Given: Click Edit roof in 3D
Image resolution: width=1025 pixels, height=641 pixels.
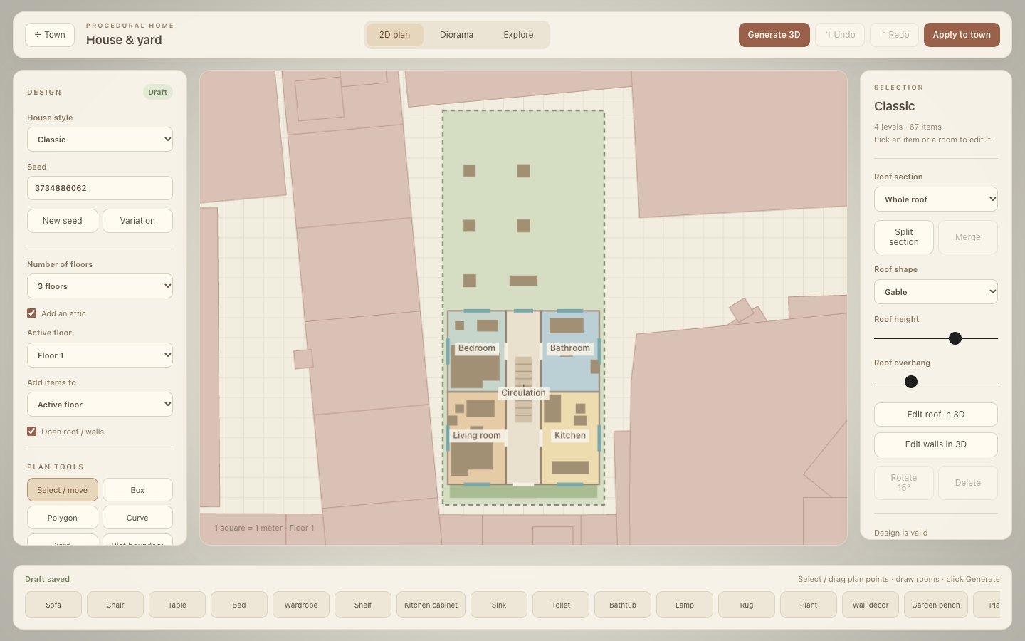Looking at the screenshot, I should 935,415.
